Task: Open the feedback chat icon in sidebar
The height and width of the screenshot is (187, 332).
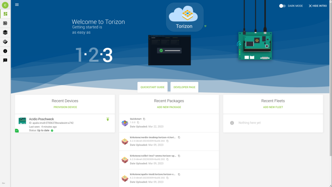Action: (x=5, y=60)
